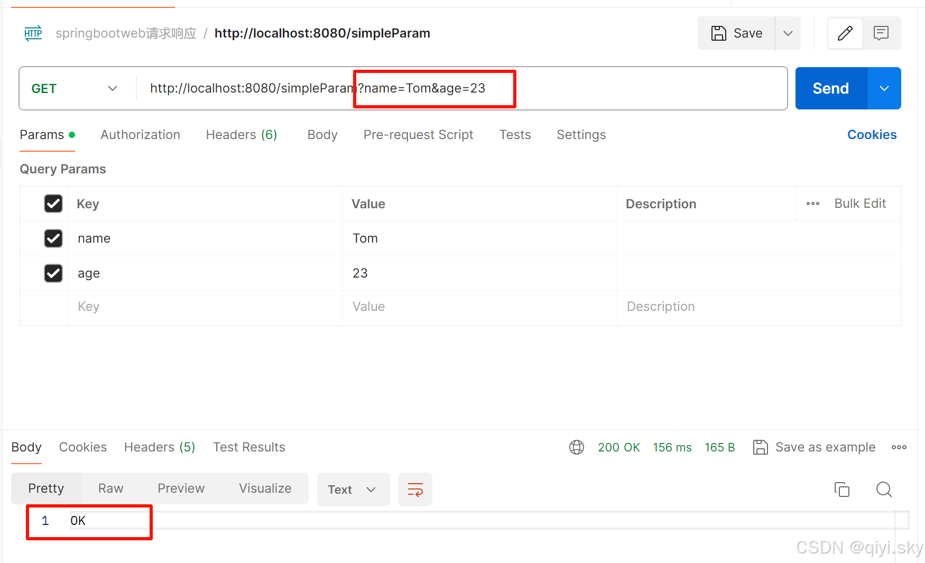Open the three-dot menu beside Bulk Edit
The width and height of the screenshot is (925, 563).
click(812, 204)
